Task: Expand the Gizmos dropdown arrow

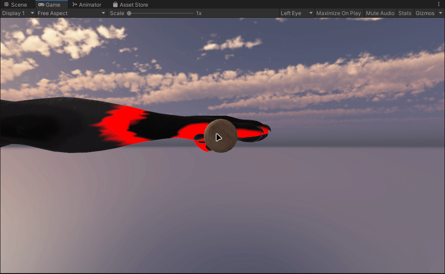Action: (x=441, y=13)
